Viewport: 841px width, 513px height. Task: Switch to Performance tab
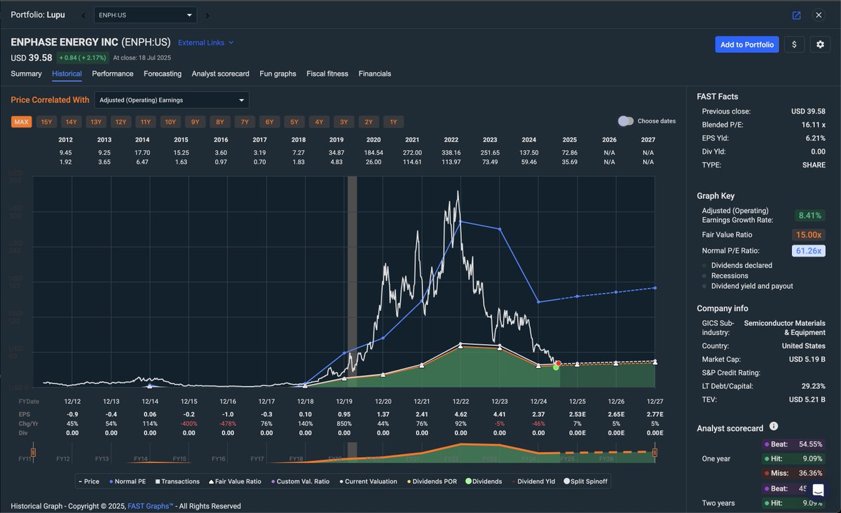113,74
